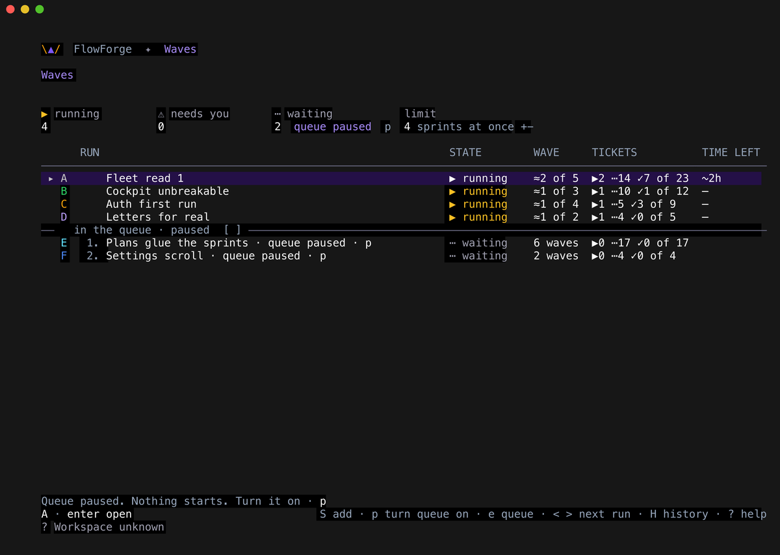Expand the selected row arrow beside A

(51, 178)
